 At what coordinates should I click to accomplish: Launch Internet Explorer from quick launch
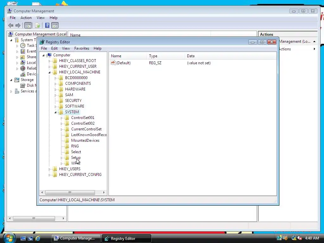[x=38, y=238]
